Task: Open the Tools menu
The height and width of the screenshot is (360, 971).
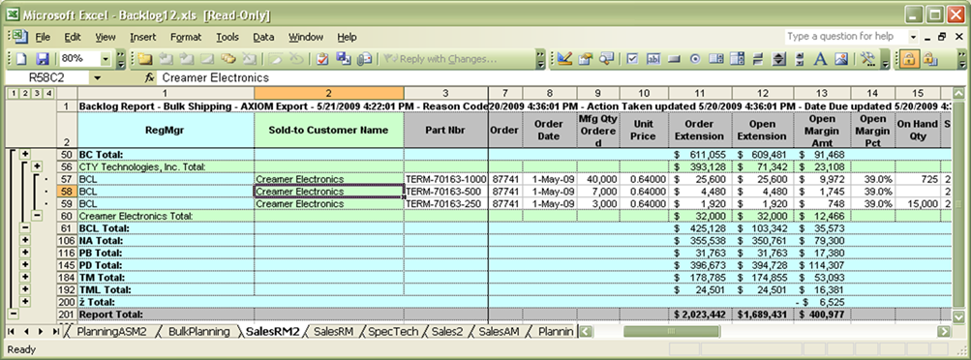Action: click(228, 37)
